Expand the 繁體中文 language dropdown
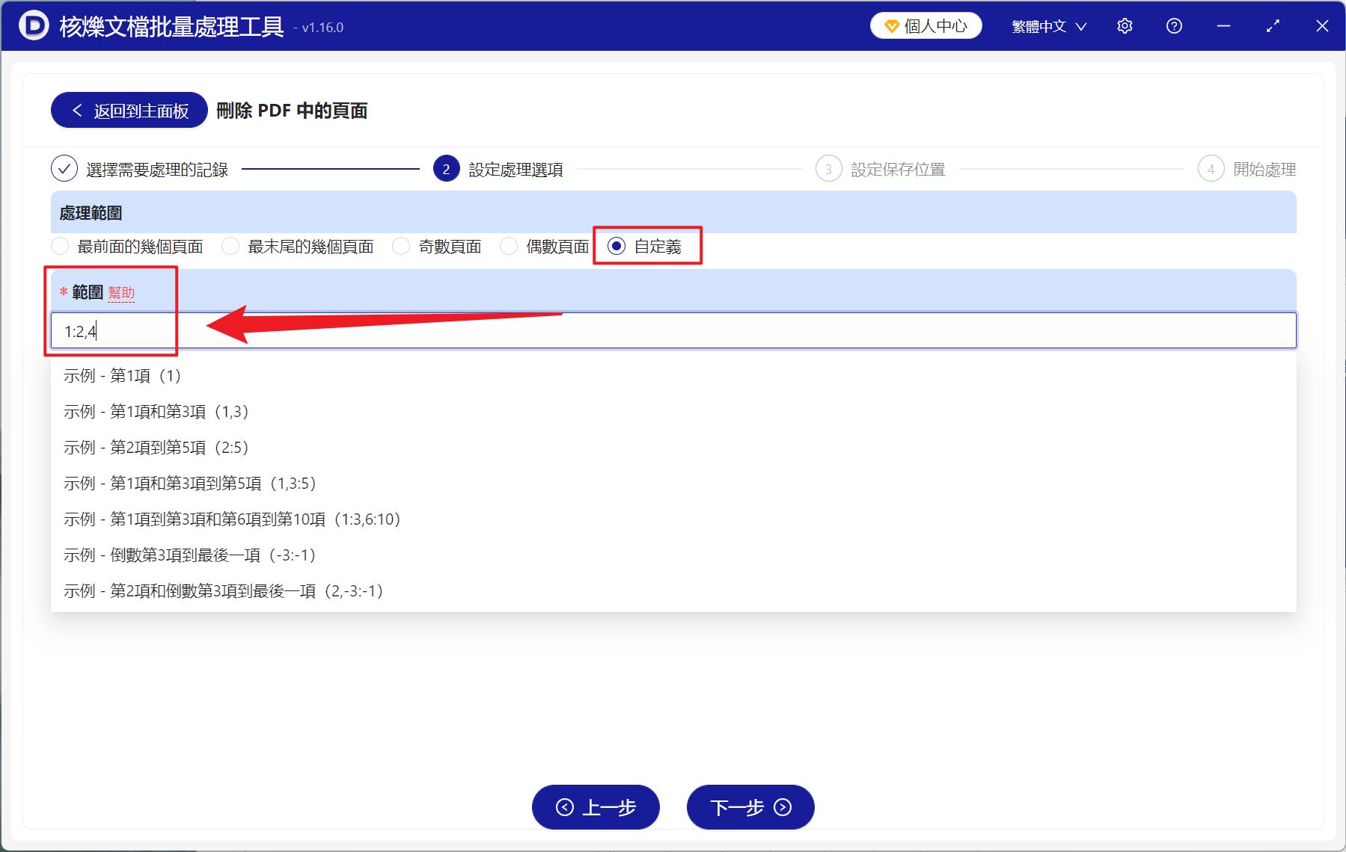Screen dimensions: 1346x852 (x=1047, y=25)
